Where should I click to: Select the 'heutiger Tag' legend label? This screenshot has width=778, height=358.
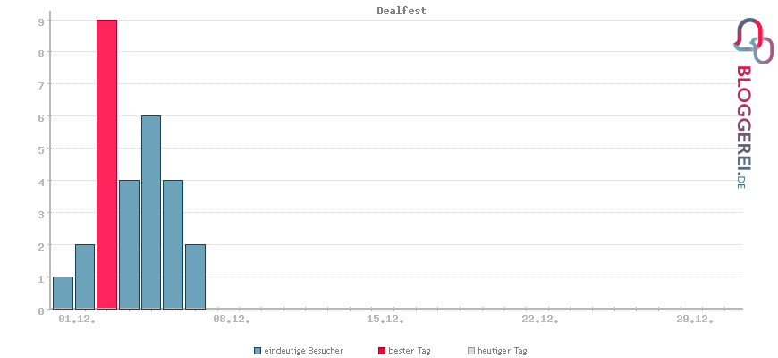click(x=502, y=351)
